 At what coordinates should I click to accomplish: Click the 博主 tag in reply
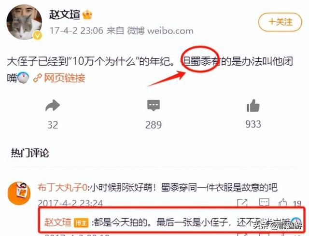pyautogui.click(x=81, y=223)
